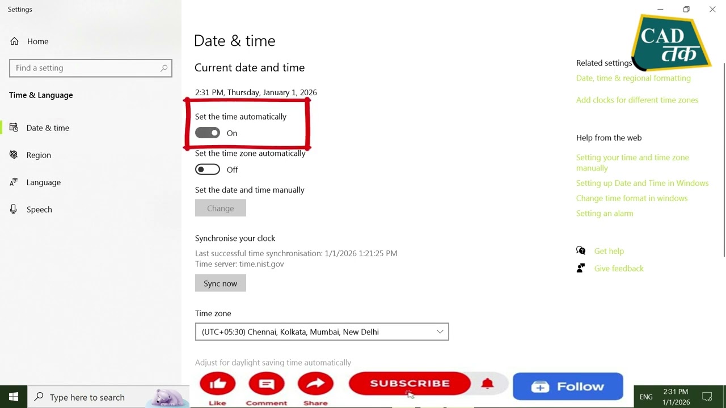Click the Home label in sidebar

point(38,41)
